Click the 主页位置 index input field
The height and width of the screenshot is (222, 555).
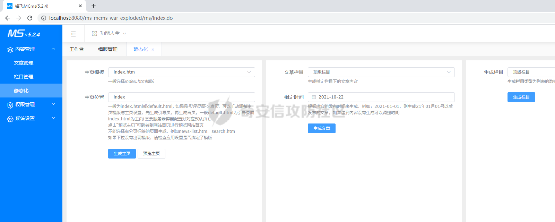tap(181, 97)
